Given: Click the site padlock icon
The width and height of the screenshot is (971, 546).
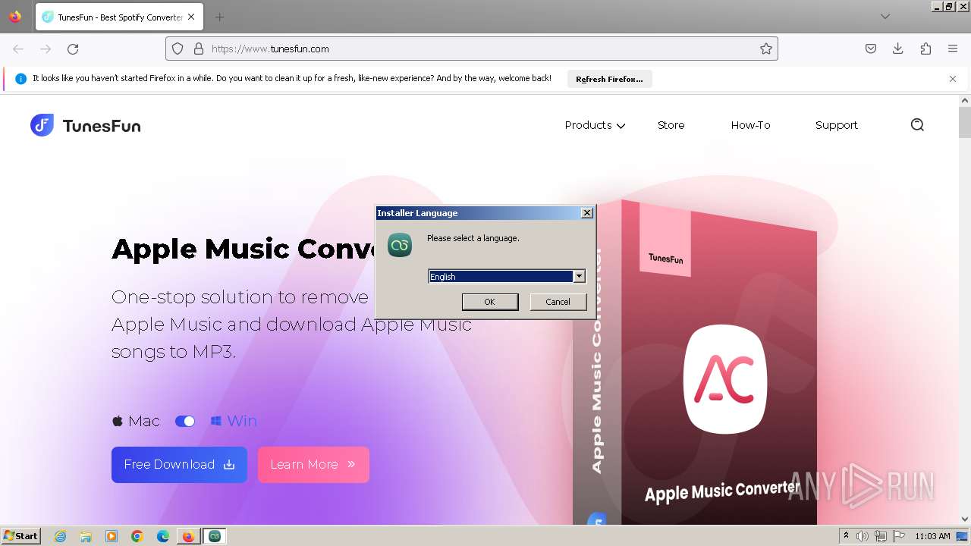Looking at the screenshot, I should coord(199,49).
